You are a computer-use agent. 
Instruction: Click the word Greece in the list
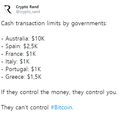(x=15, y=77)
